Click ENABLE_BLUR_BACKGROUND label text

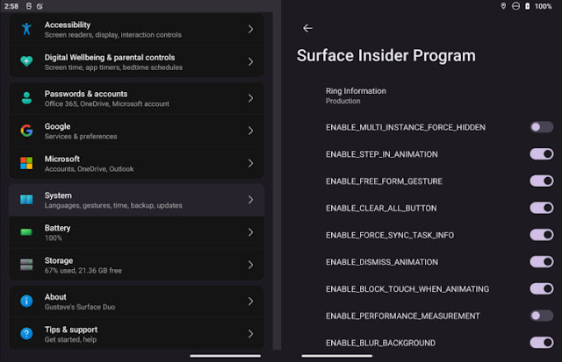click(380, 343)
